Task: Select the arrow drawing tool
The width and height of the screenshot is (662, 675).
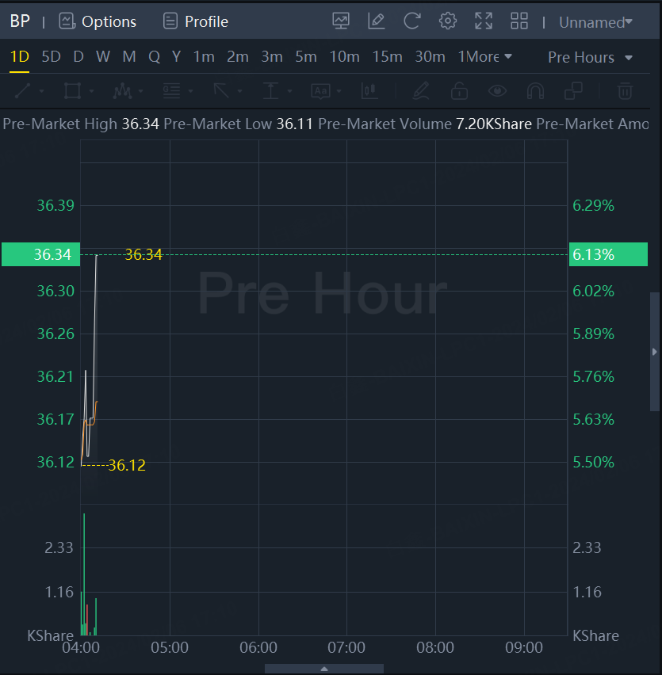Action: tap(221, 91)
